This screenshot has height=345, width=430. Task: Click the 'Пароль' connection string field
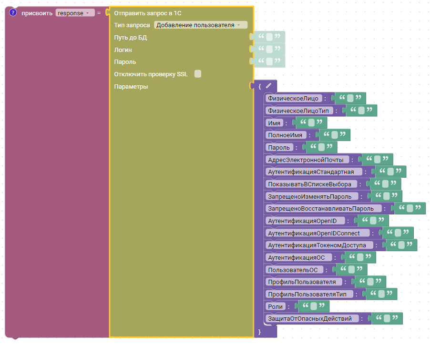[270, 62]
